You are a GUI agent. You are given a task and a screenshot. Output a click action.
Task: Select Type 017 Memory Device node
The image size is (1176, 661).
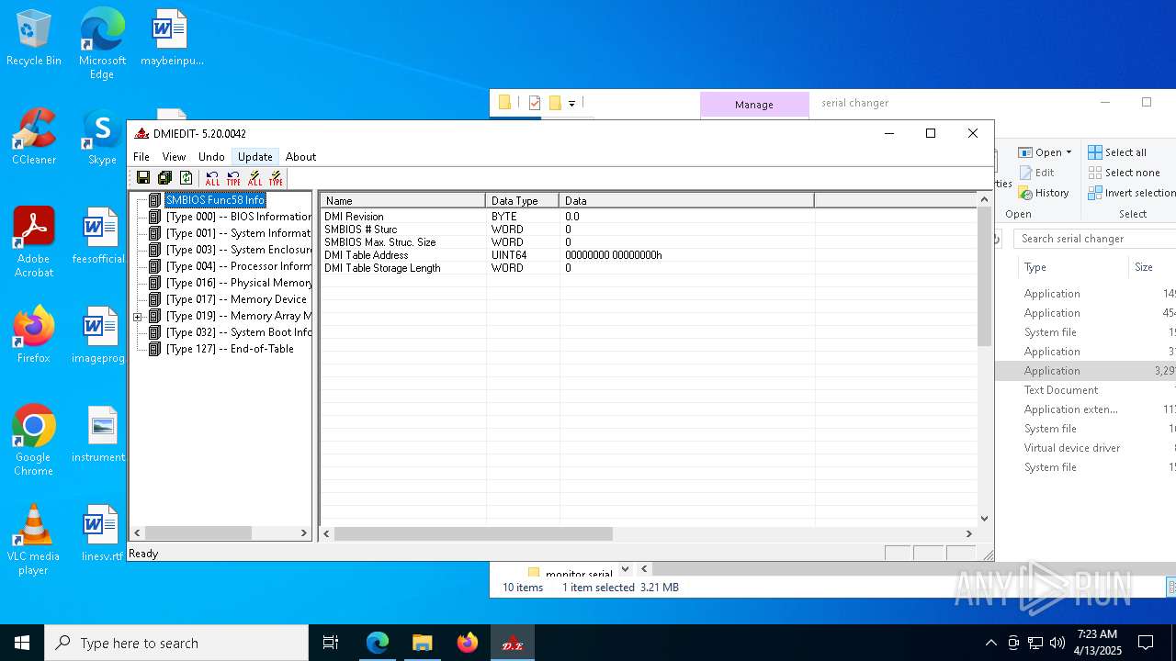point(236,299)
